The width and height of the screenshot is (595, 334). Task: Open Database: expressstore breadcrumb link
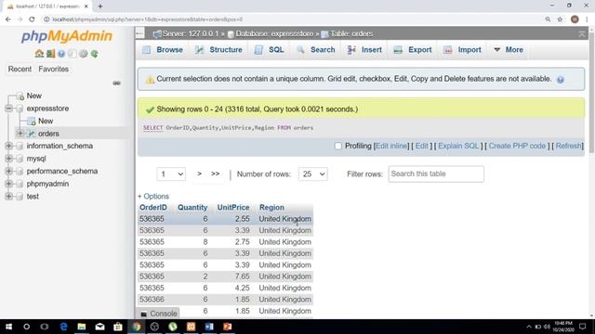click(x=274, y=33)
